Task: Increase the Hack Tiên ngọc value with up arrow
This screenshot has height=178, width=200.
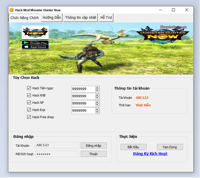Action: (97, 88)
